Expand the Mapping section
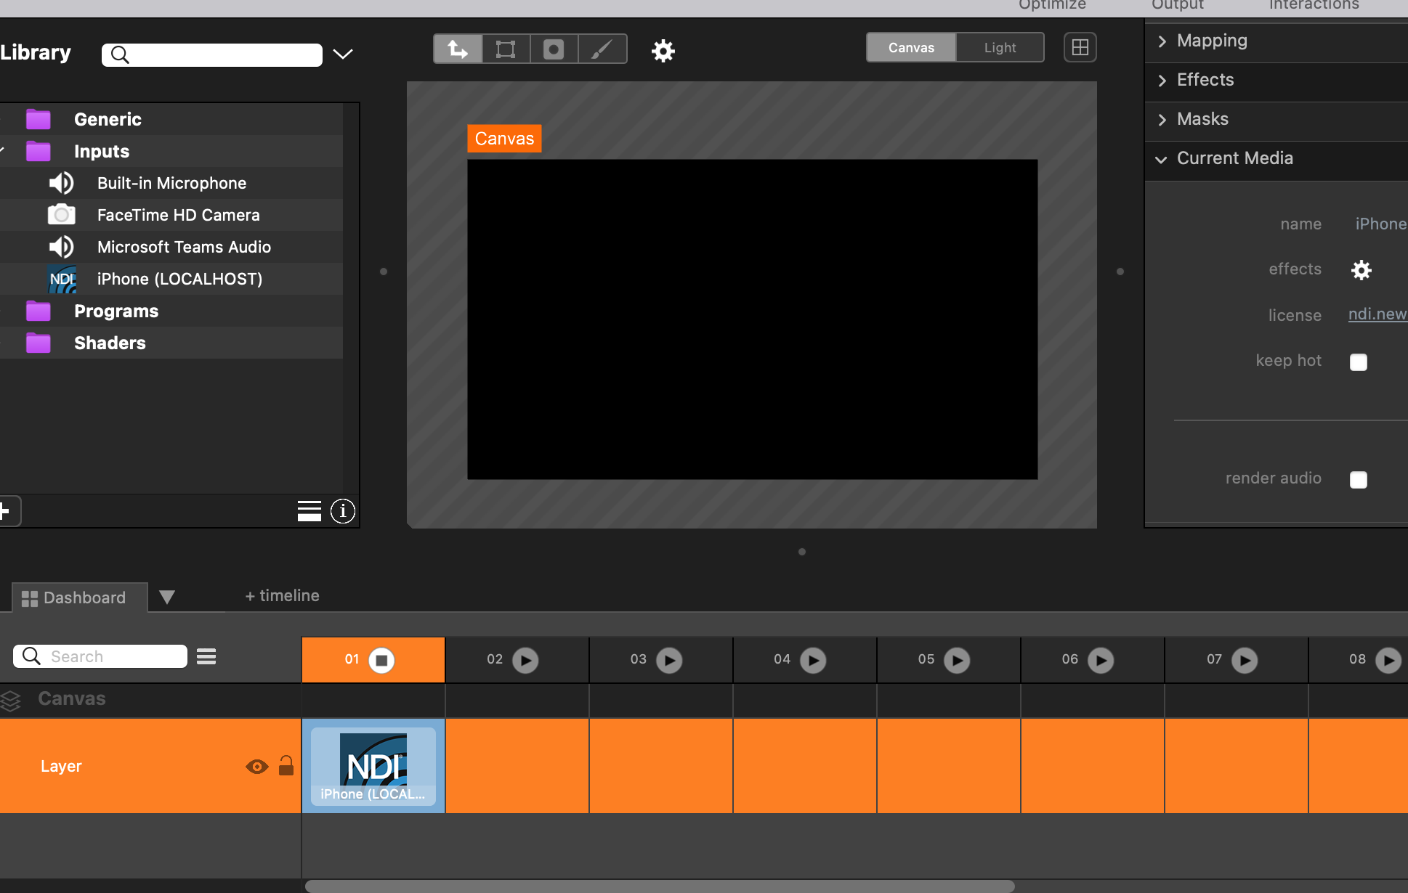Viewport: 1408px width, 893px height. (x=1162, y=41)
